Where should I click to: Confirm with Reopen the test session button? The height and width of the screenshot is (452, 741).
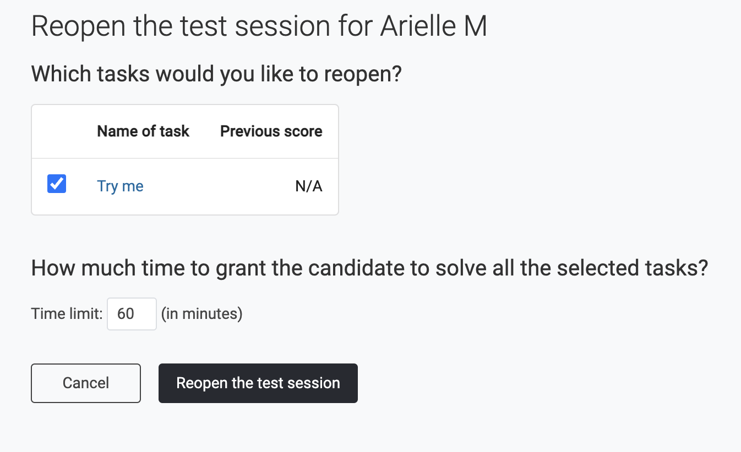tap(258, 383)
